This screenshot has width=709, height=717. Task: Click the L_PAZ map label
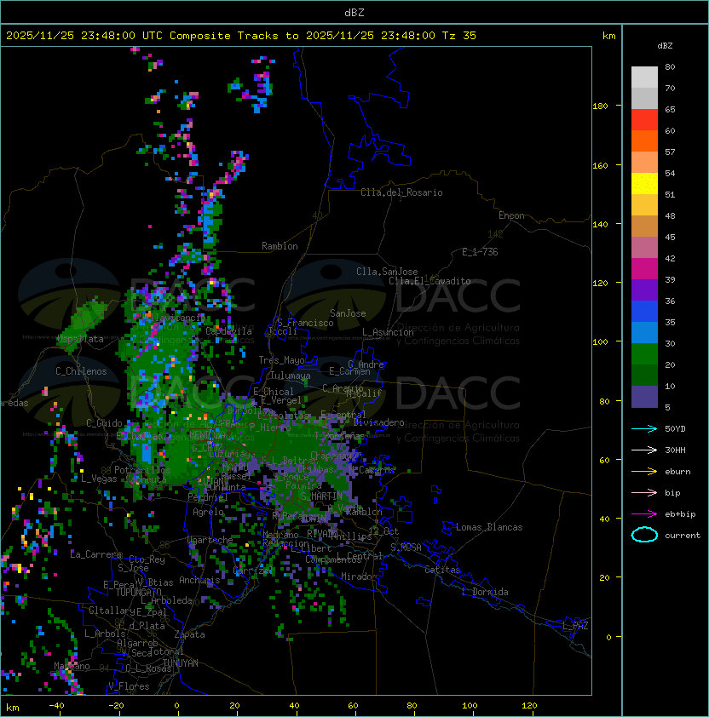point(575,626)
